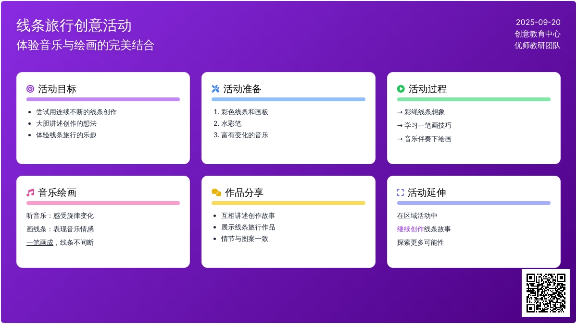
Task: Click the tools icon beside 活动准备
Action: coord(215,89)
